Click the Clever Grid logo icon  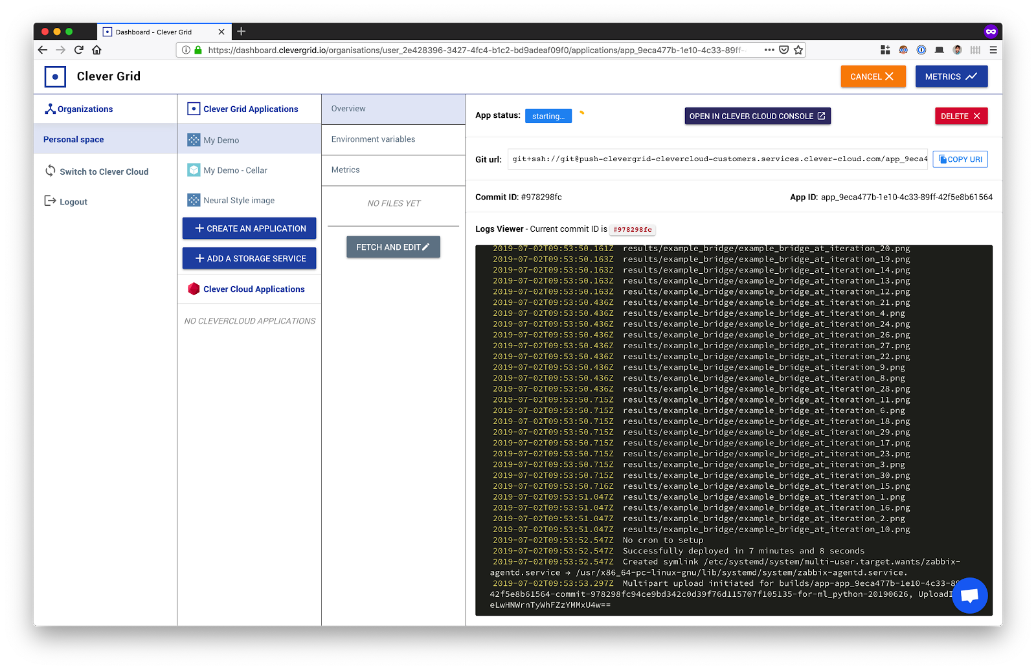[55, 76]
